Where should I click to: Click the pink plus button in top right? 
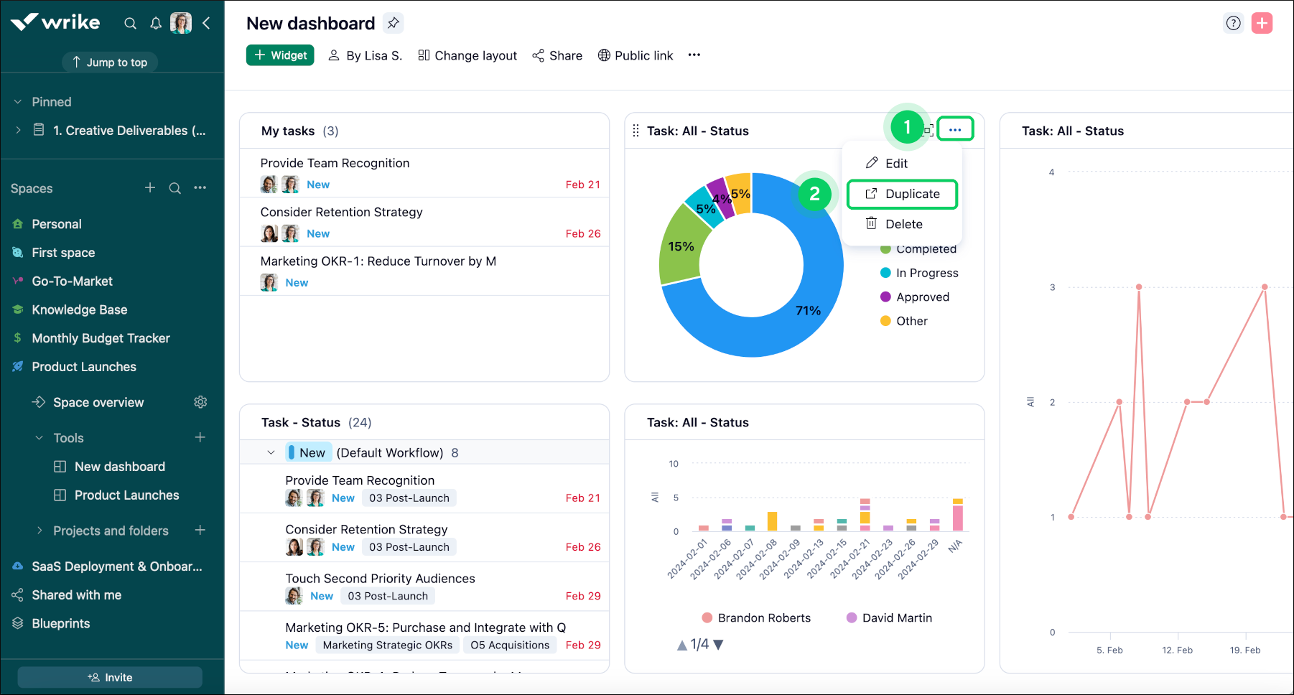(1262, 23)
